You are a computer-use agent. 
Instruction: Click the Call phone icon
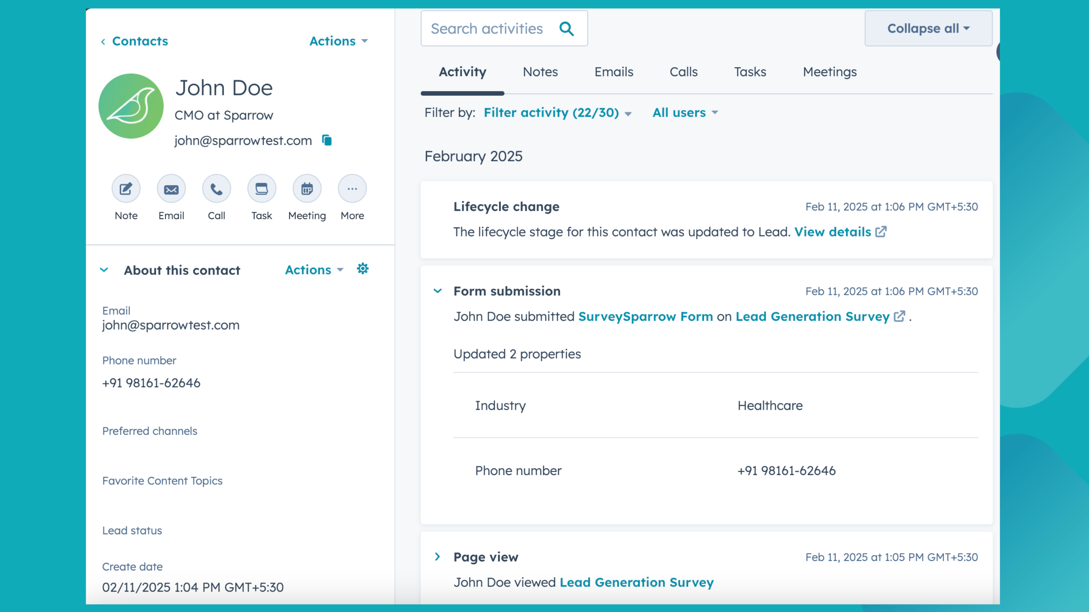(x=216, y=189)
